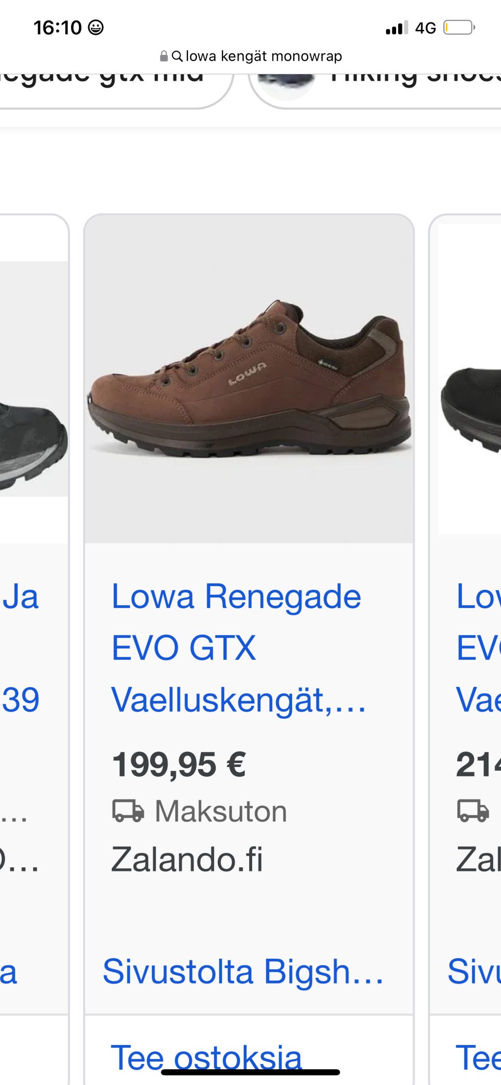Open the black shoe image in right card

(x=470, y=379)
